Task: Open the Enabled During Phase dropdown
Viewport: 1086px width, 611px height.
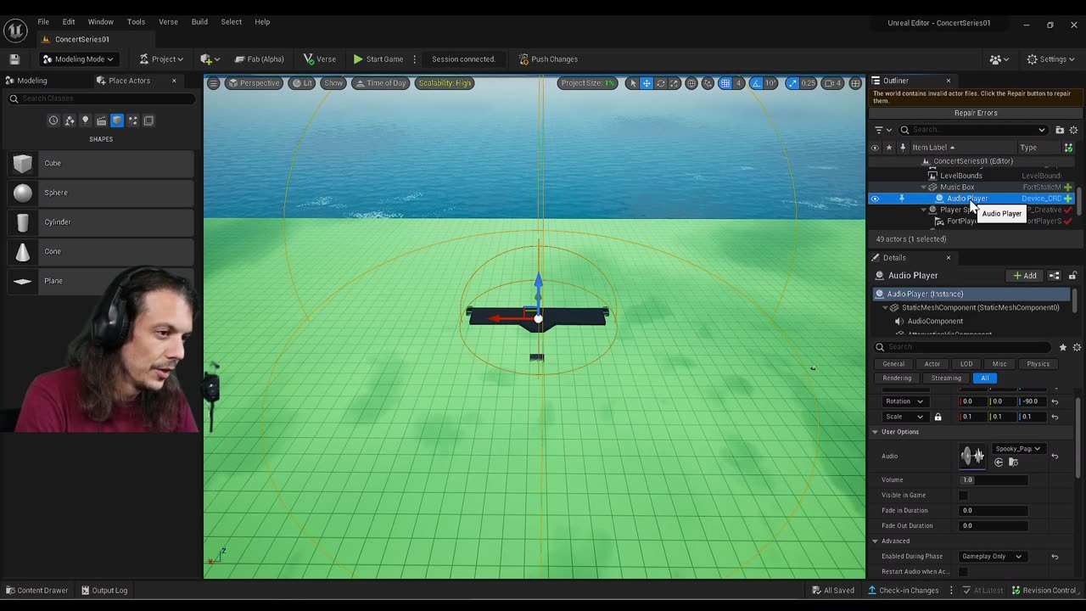Action: point(992,557)
